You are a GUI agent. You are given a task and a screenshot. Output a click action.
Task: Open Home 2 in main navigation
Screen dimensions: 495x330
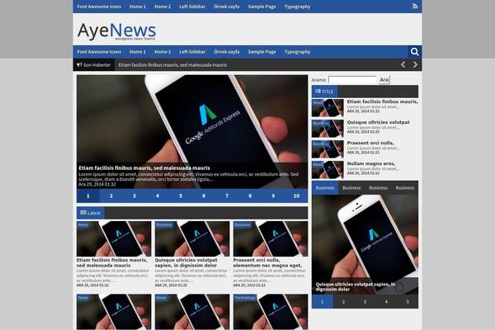(x=163, y=52)
